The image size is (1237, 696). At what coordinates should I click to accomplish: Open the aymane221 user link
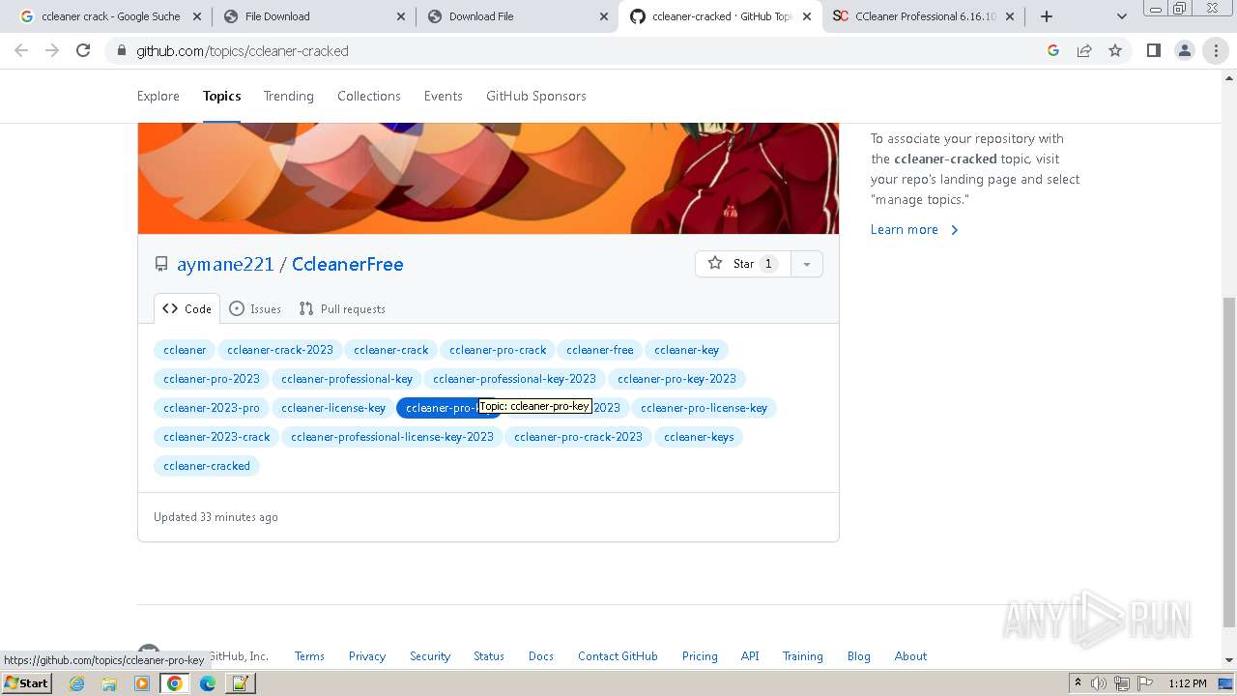[x=225, y=264]
